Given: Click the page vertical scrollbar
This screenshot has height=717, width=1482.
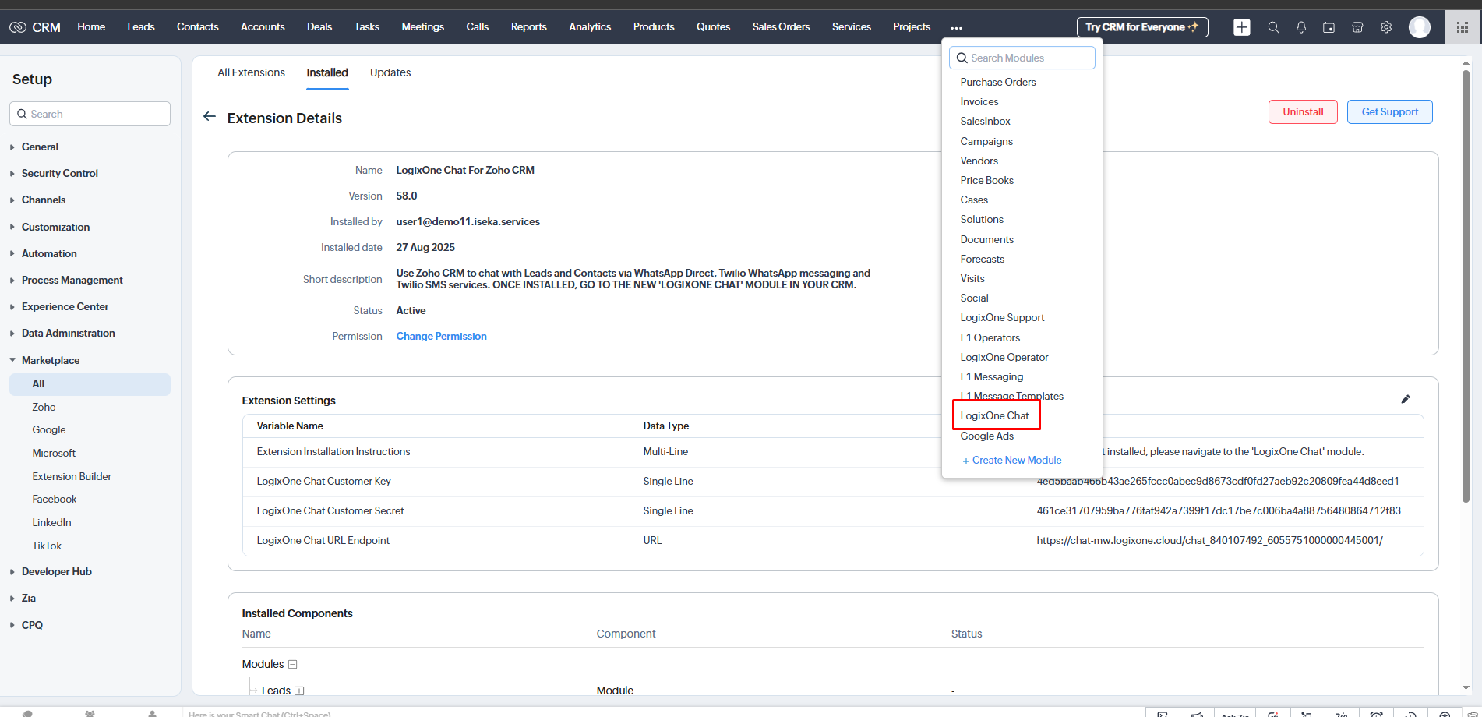Looking at the screenshot, I should [x=1466, y=287].
